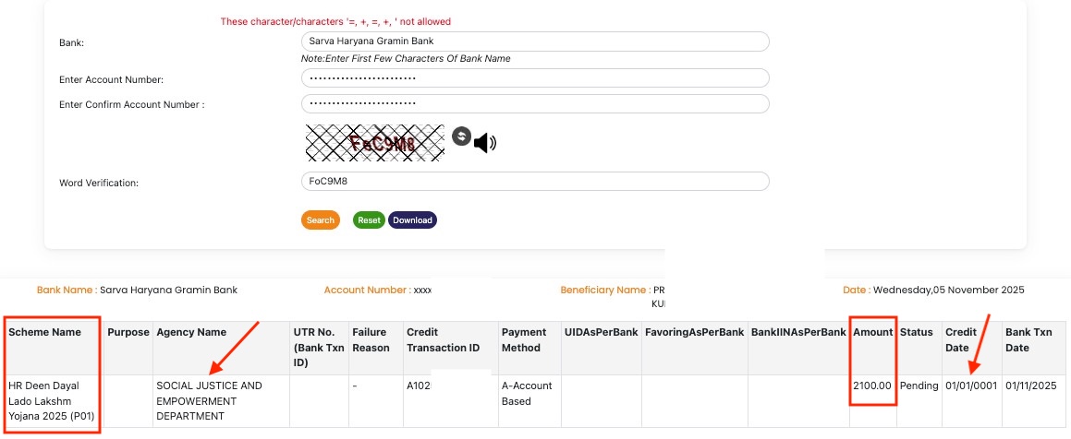Viewport: 1071px width, 439px height.
Task: Click the Enter Account Number field
Action: (x=535, y=78)
